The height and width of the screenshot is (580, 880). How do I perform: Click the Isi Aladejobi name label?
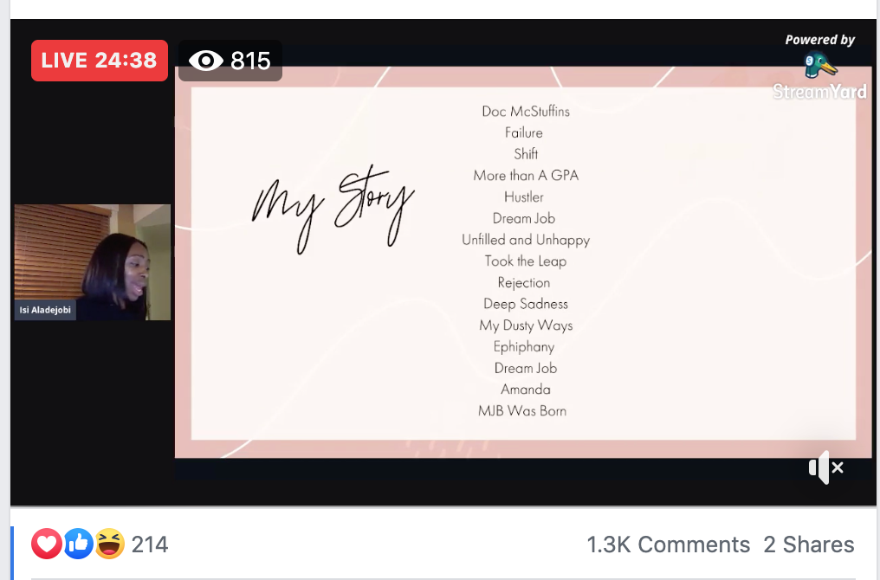click(45, 310)
